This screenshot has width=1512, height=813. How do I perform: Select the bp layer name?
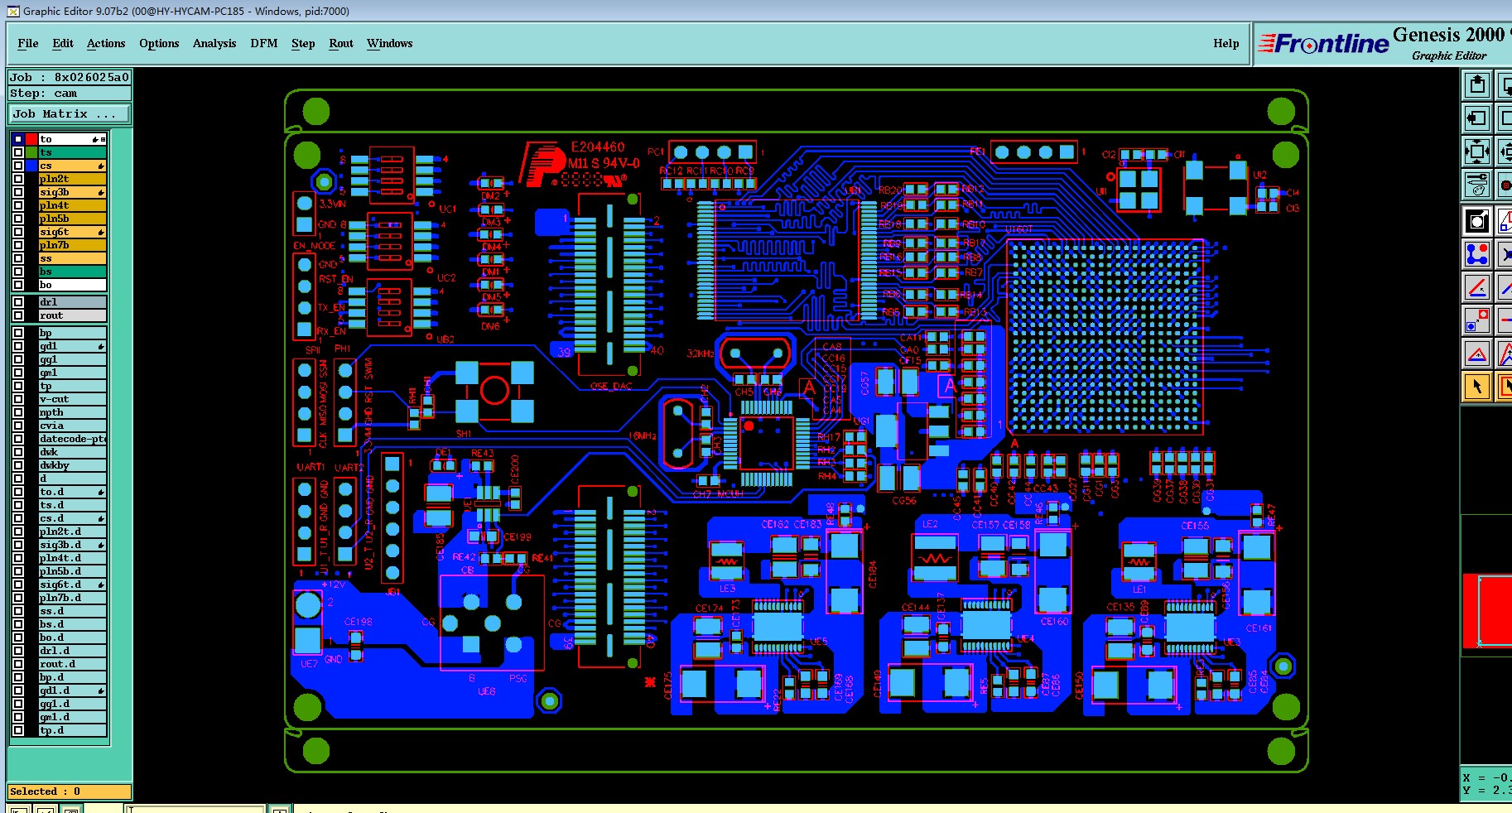pos(72,333)
